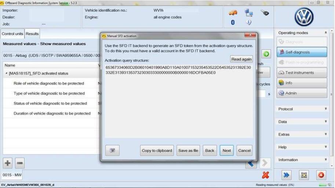The height and width of the screenshot is (188, 335).
Task: Click the Read again button
Action: coord(241,59)
